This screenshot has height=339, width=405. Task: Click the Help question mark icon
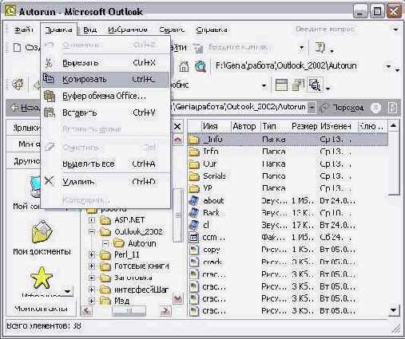tap(320, 48)
